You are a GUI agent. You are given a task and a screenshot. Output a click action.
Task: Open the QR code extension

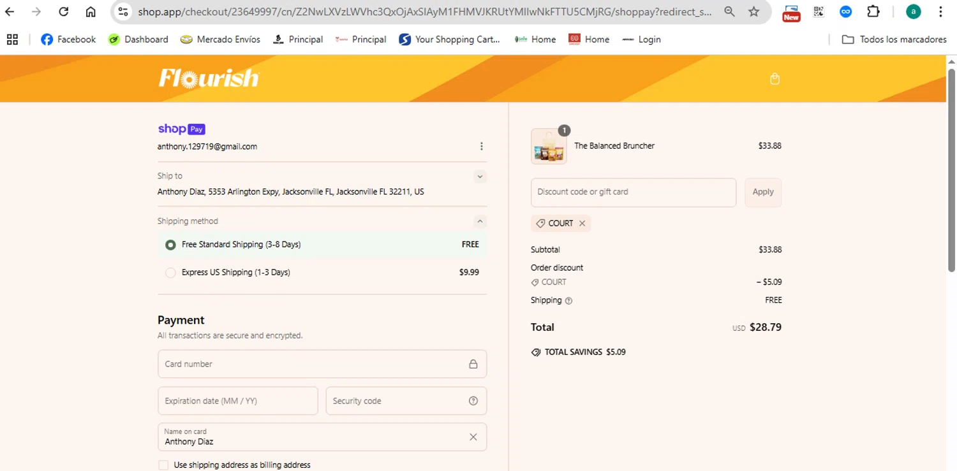819,11
